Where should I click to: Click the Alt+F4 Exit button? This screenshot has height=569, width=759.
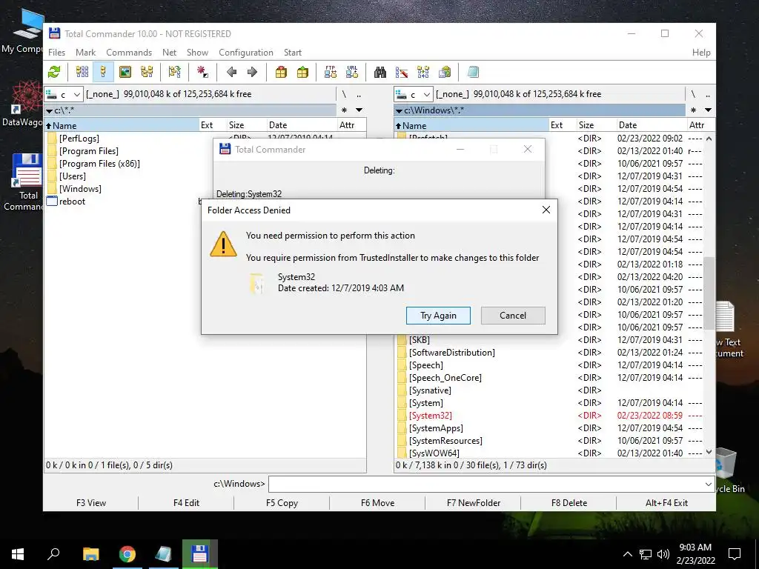(x=666, y=503)
